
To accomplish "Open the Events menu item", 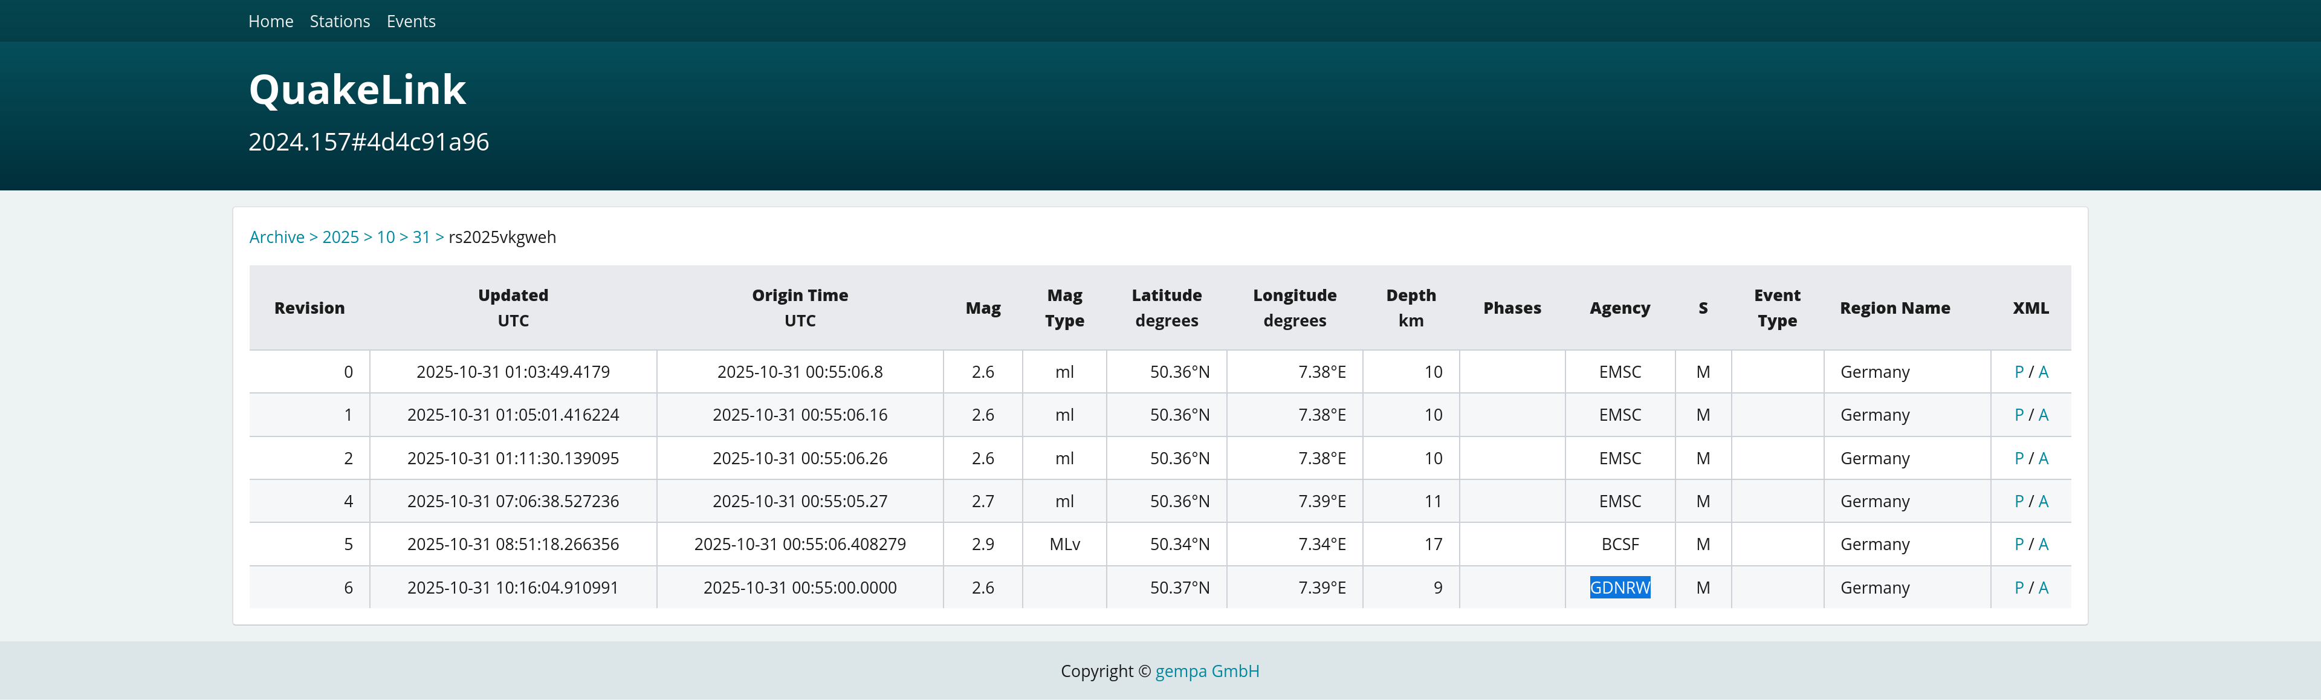I will (x=411, y=22).
